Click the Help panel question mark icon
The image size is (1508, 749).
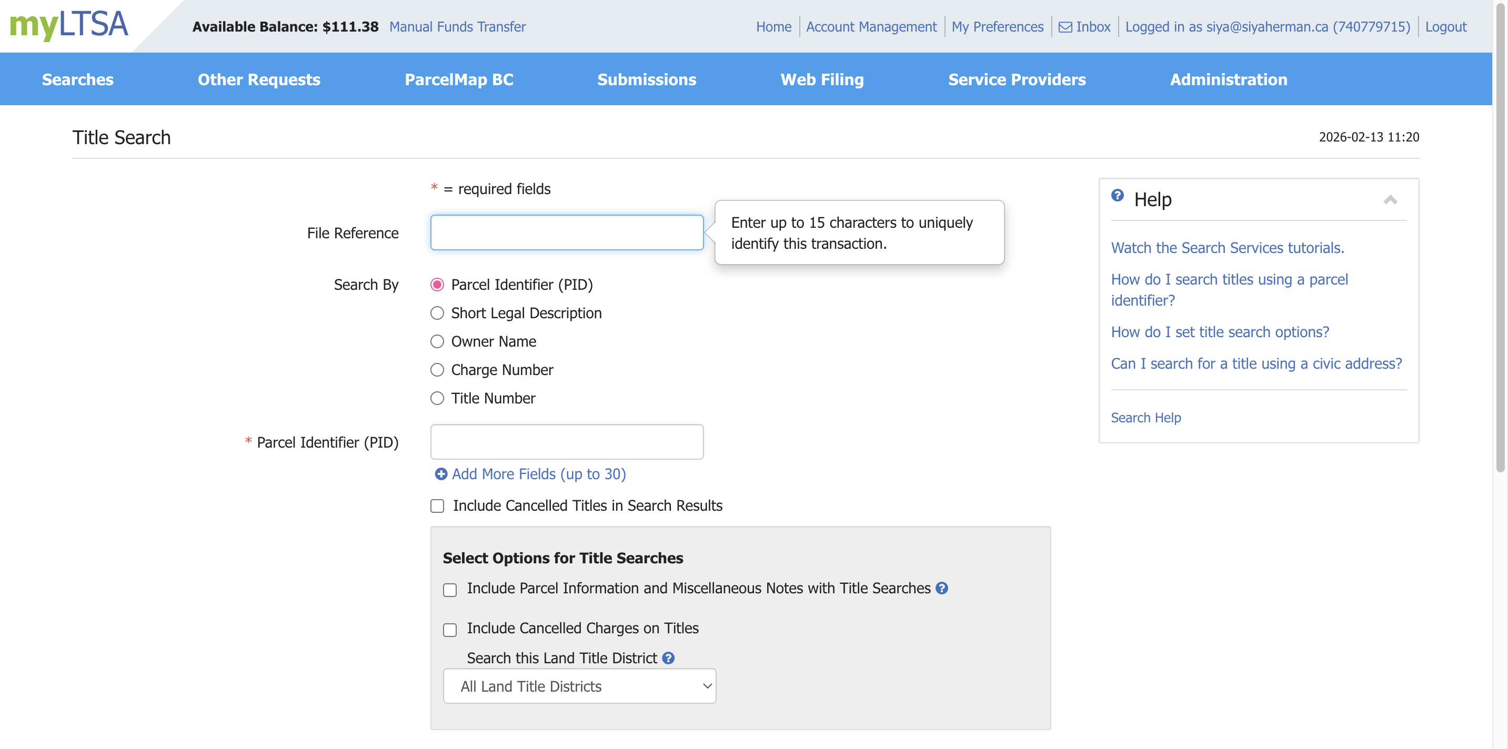click(1117, 196)
